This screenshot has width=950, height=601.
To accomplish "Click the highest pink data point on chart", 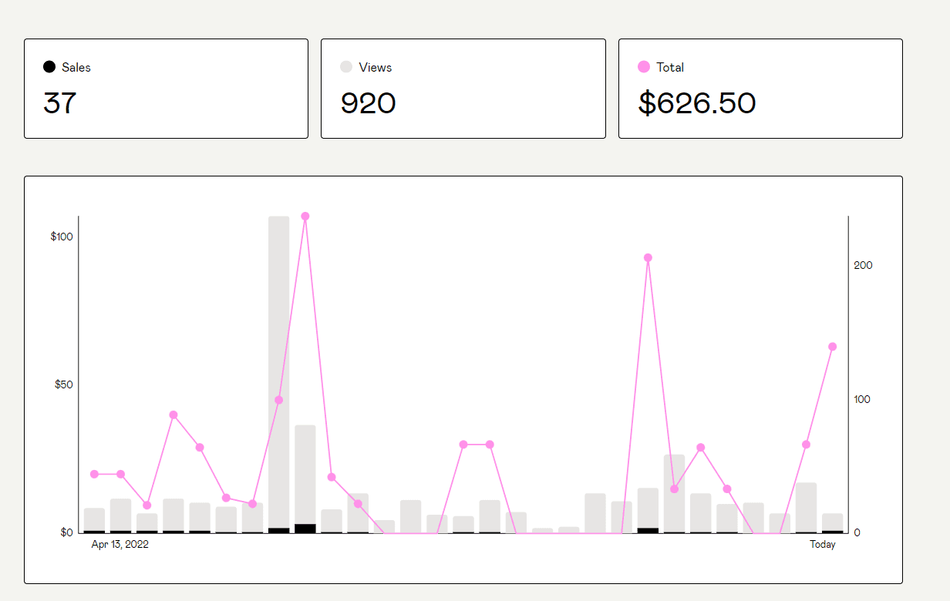I will 305,217.
